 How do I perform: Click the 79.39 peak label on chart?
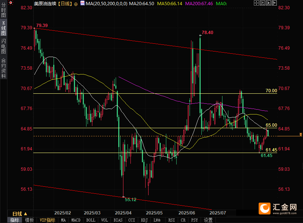coord(42,26)
